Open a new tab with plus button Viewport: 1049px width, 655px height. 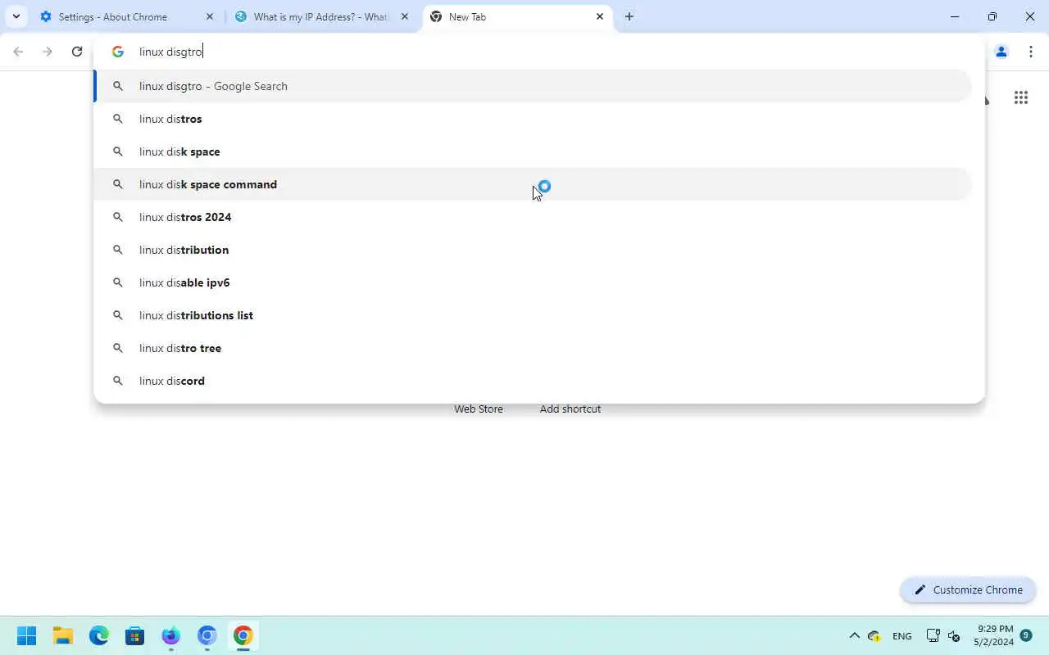pos(629,16)
